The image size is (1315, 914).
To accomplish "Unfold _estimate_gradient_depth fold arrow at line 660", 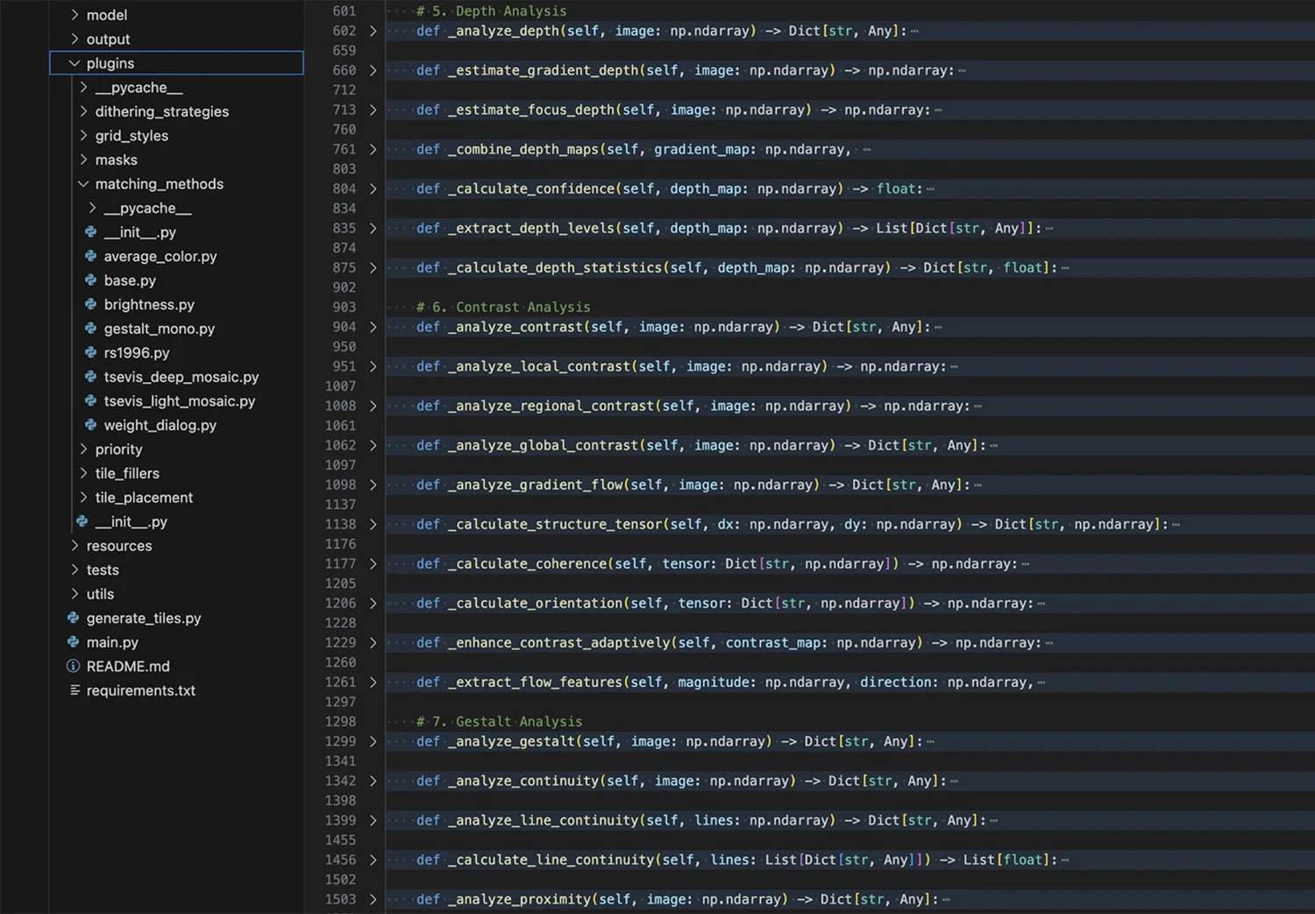I will pos(373,70).
